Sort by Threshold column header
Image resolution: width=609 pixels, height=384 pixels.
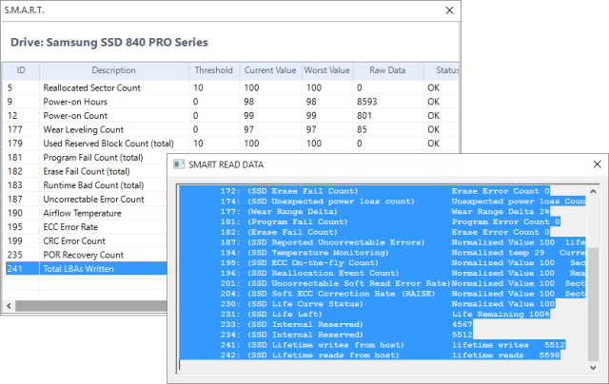tap(214, 70)
